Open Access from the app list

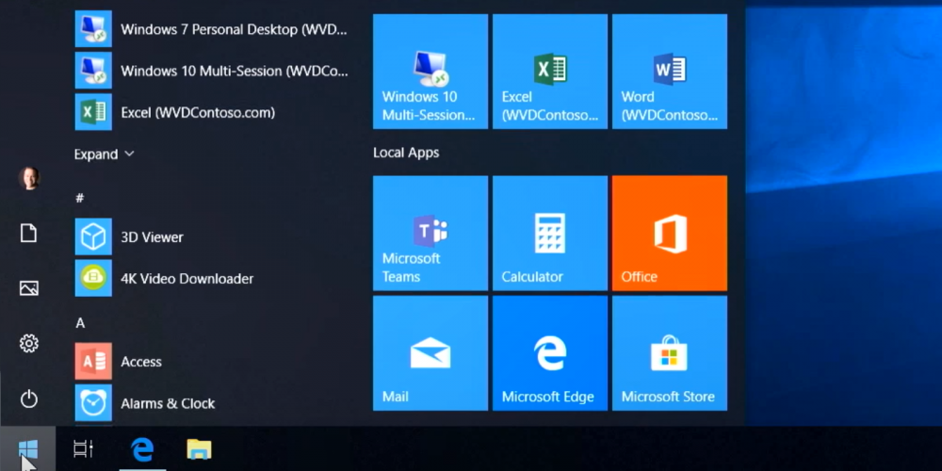(x=211, y=361)
